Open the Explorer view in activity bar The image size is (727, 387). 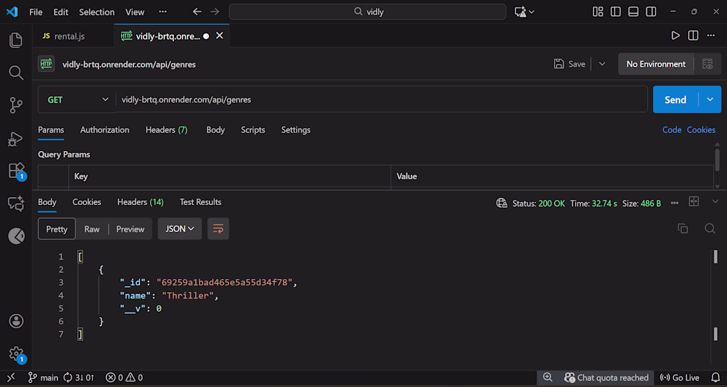tap(16, 40)
